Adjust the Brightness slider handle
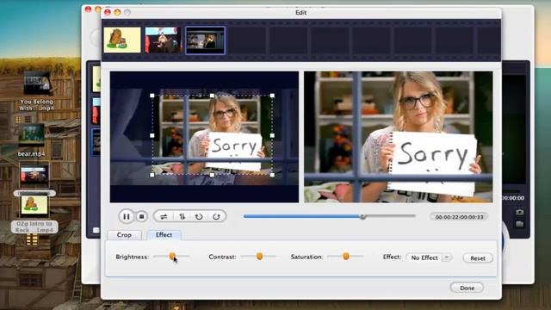Screen dimensions: 551x310 pyautogui.click(x=172, y=257)
